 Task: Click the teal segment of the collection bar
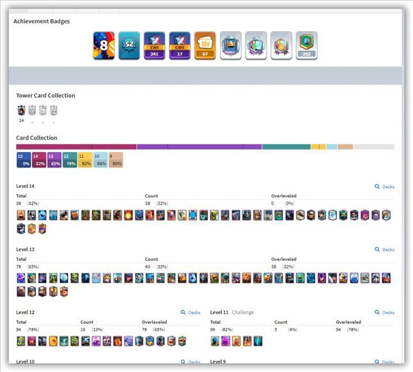[x=286, y=146]
